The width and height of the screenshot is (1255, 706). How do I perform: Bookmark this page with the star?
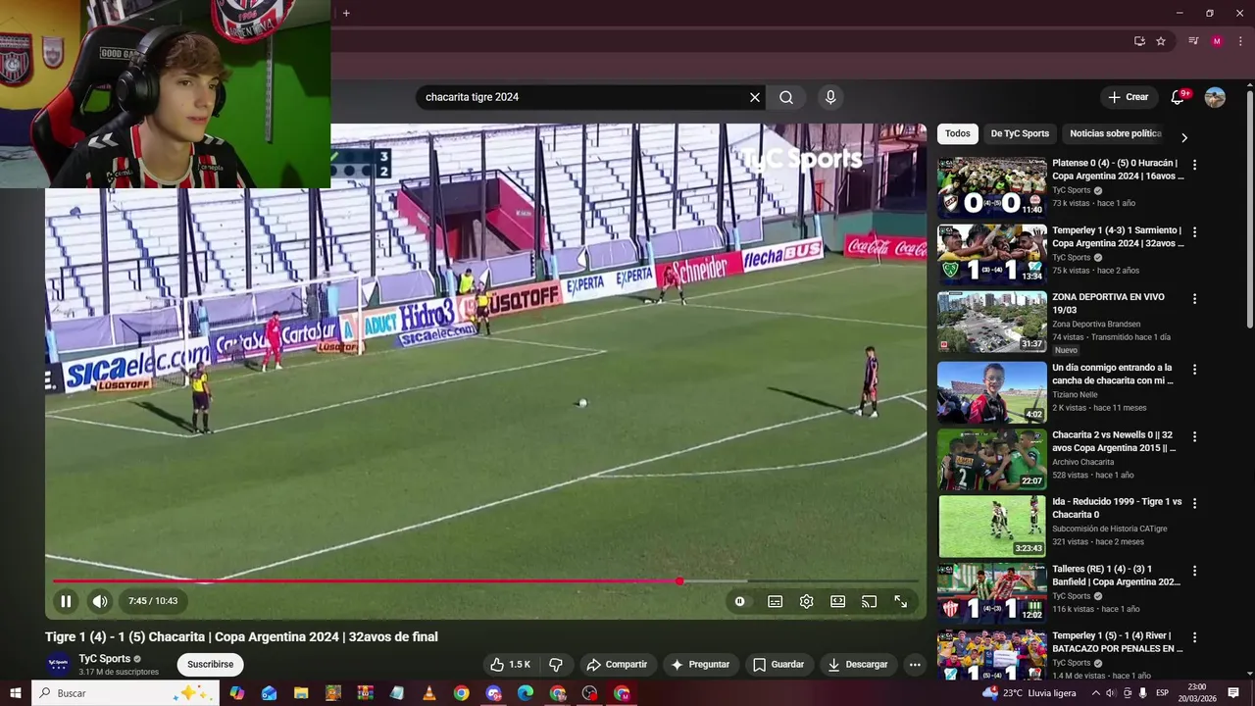(x=1161, y=41)
